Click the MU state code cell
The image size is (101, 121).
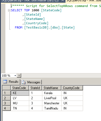pos(20,103)
